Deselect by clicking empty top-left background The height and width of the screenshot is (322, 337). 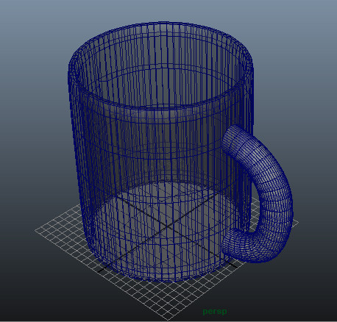click(24, 24)
